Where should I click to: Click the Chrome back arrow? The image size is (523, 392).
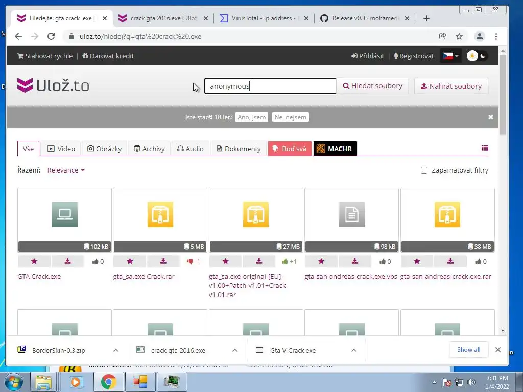click(x=18, y=36)
